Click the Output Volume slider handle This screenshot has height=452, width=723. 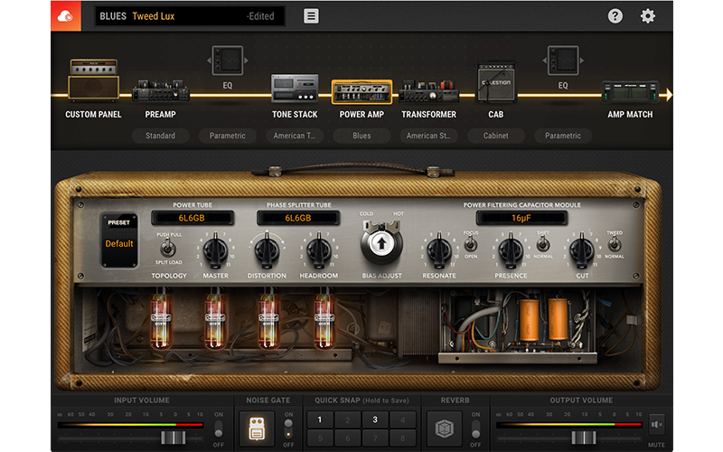pyautogui.click(x=584, y=438)
